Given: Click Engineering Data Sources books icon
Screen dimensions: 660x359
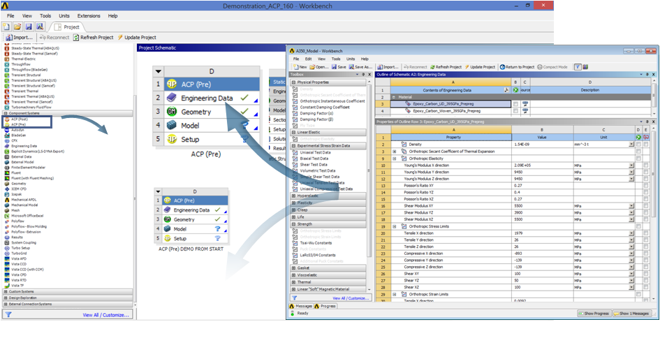Looking at the screenshot, I should click(585, 67).
